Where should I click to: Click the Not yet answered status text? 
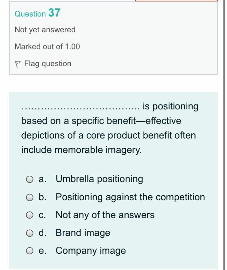(45, 29)
